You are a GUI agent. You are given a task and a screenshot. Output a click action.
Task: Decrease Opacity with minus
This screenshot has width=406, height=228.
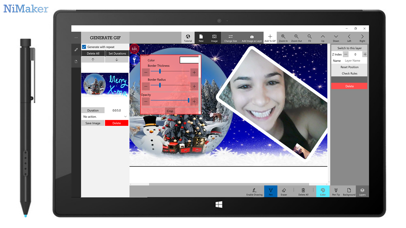tap(146, 101)
